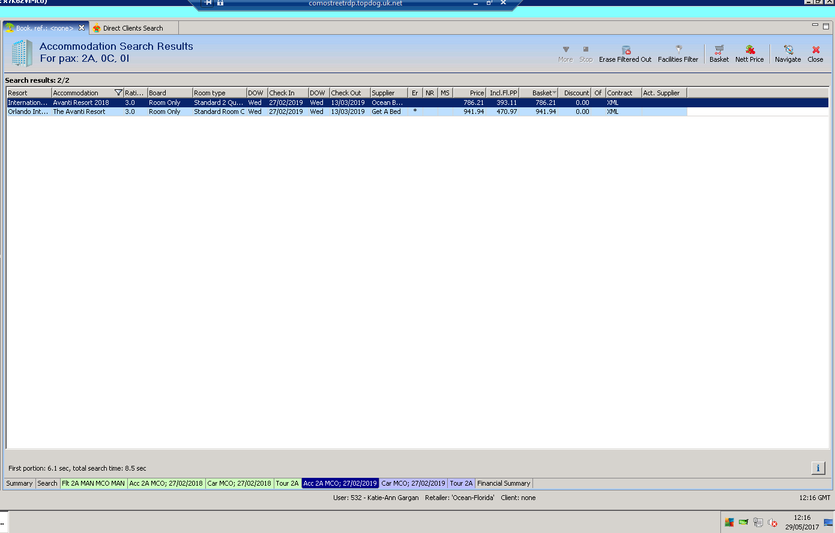This screenshot has height=533, width=835.
Task: Select the Book. ref.: <none> tab
Action: point(44,28)
